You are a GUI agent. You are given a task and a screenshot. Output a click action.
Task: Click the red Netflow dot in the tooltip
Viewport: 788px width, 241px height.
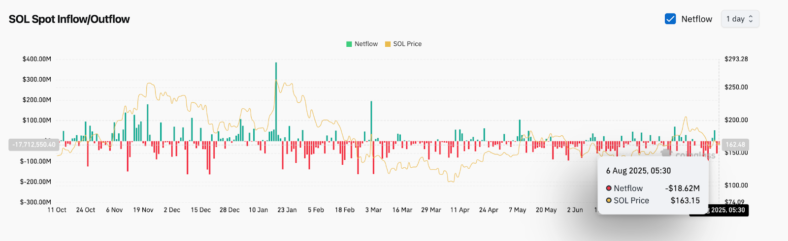click(609, 188)
